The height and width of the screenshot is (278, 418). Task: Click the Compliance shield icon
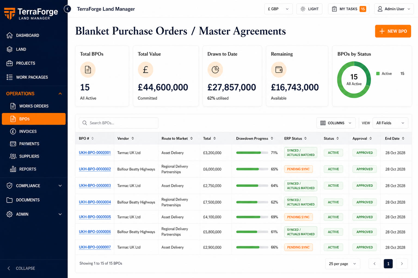[10, 186]
